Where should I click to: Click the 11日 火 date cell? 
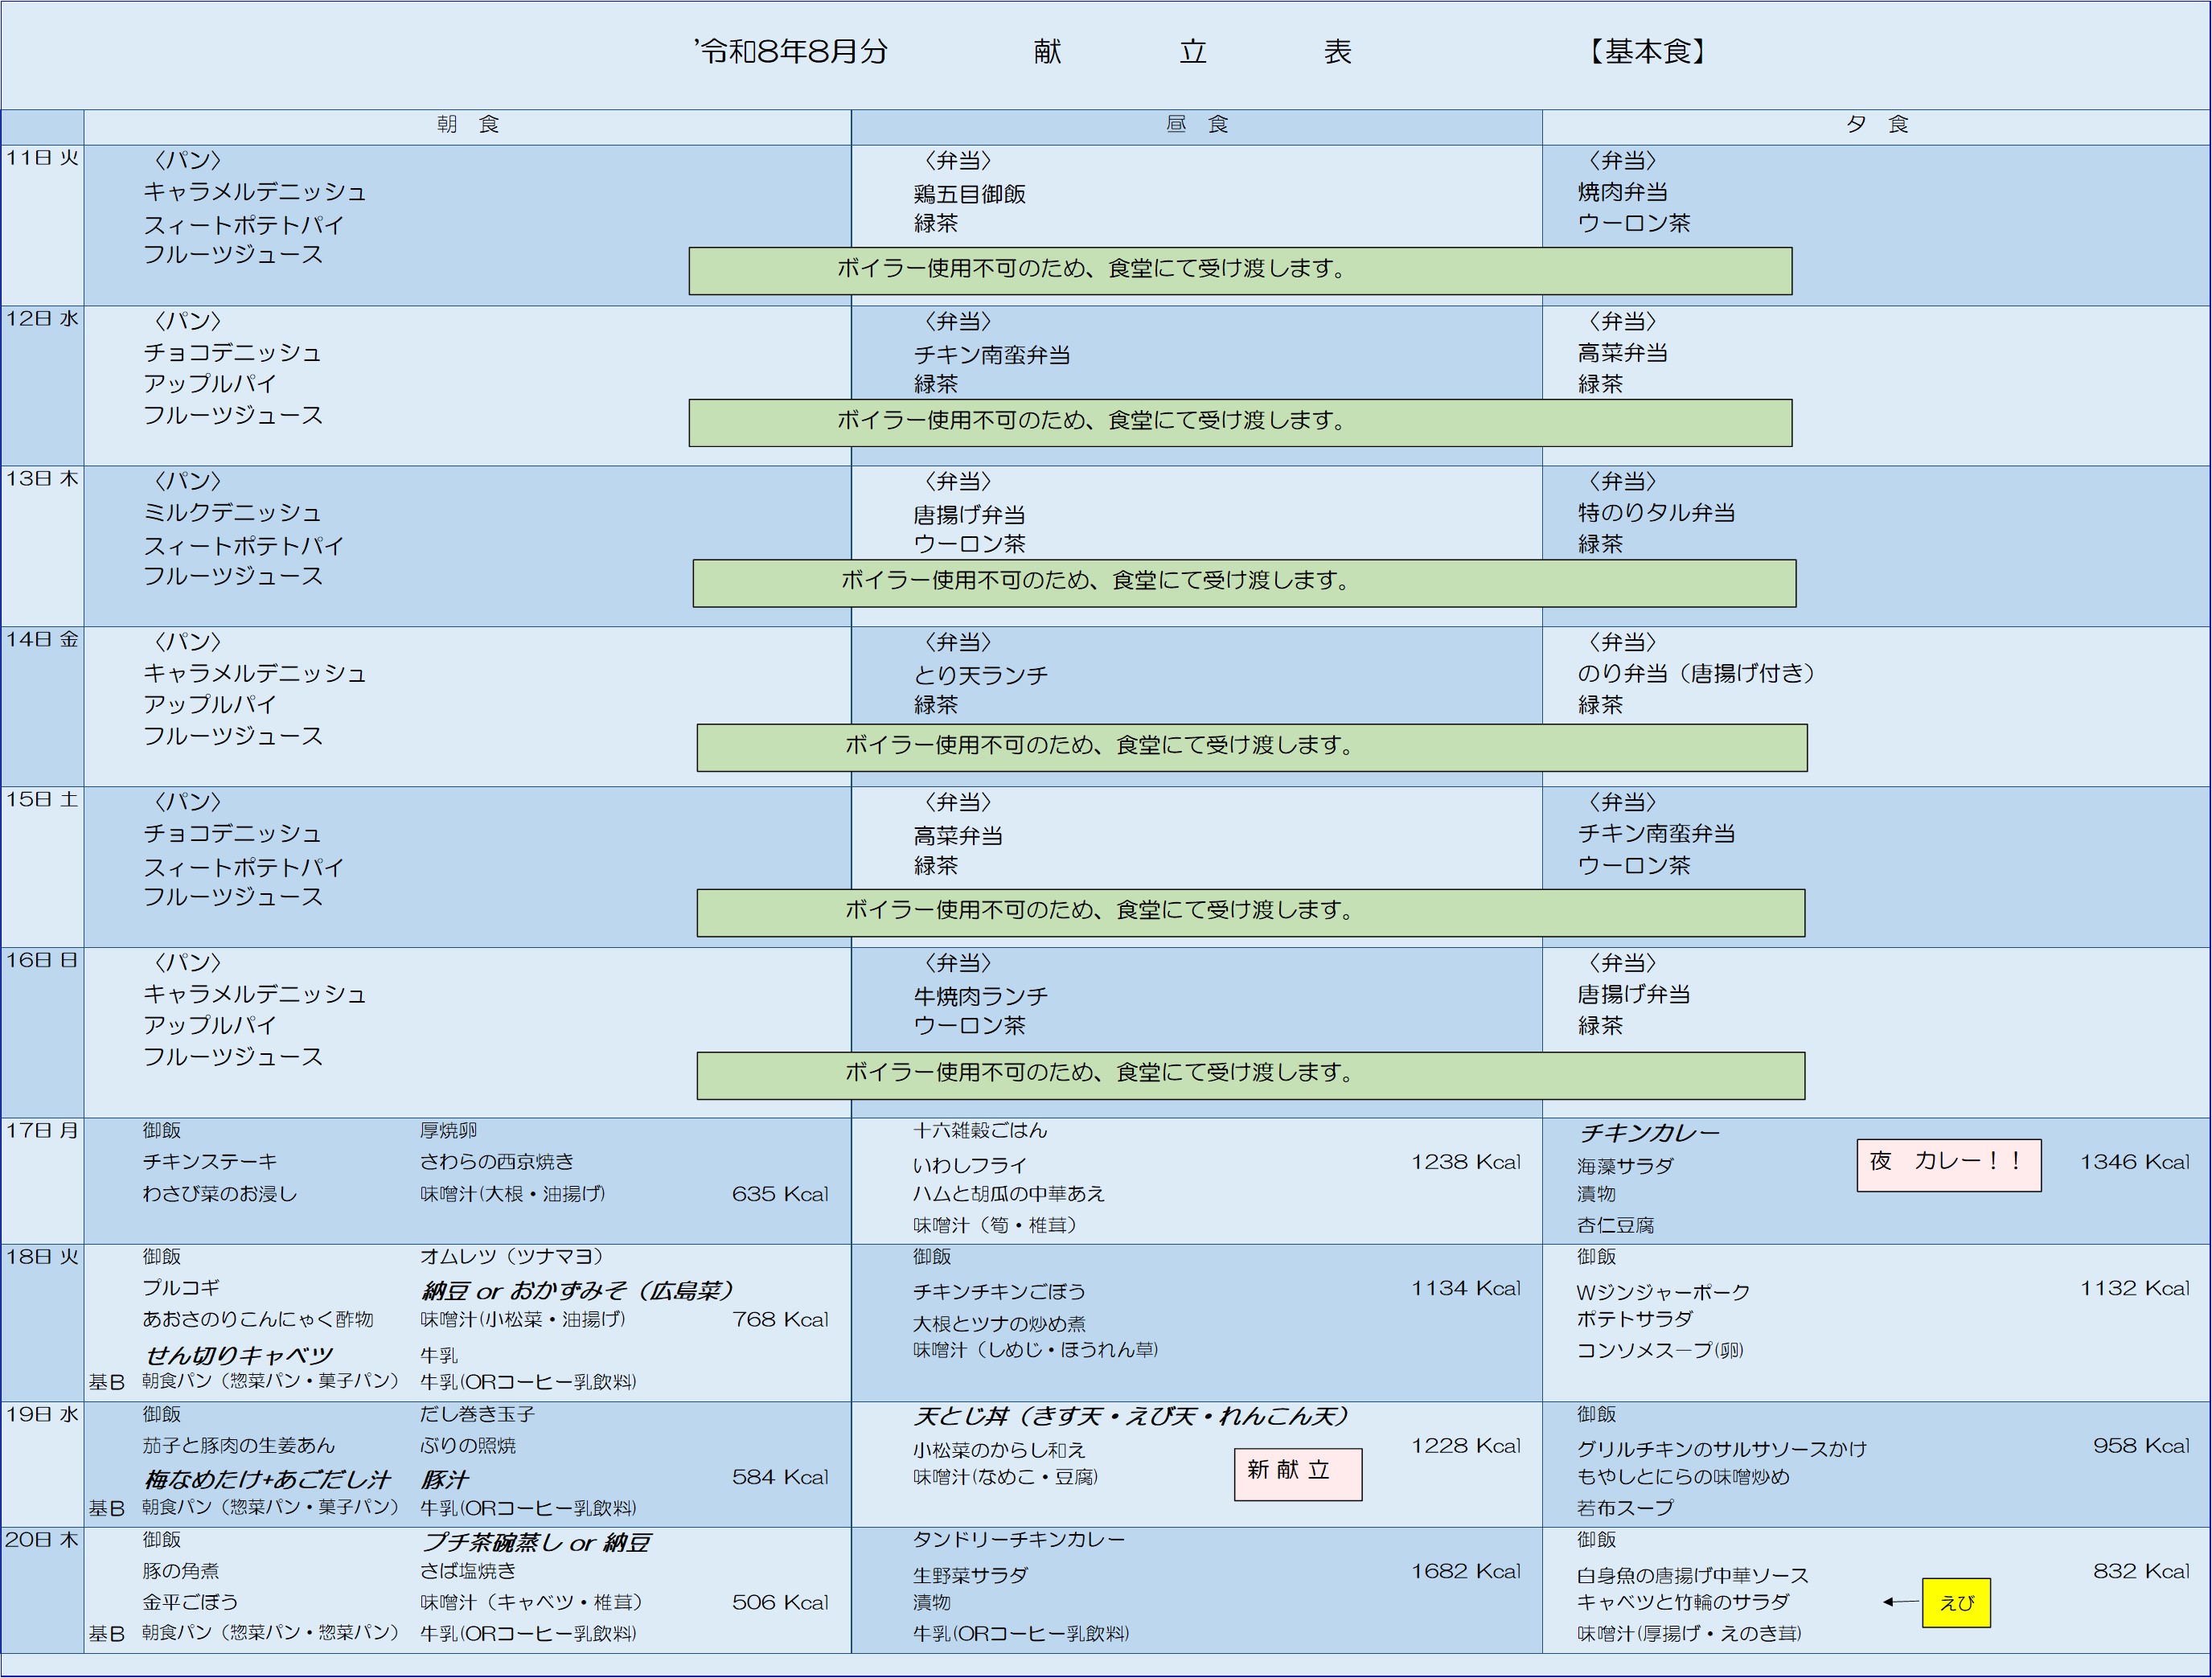pos(42,225)
